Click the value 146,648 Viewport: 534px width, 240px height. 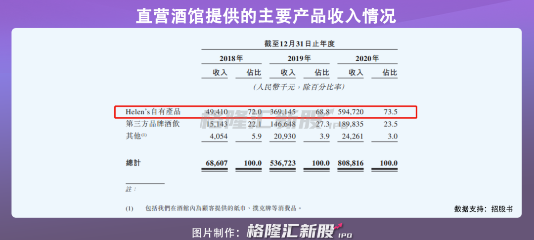click(283, 124)
